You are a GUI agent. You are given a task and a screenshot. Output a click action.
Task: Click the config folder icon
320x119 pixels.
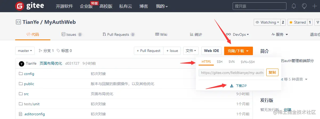point(21,74)
